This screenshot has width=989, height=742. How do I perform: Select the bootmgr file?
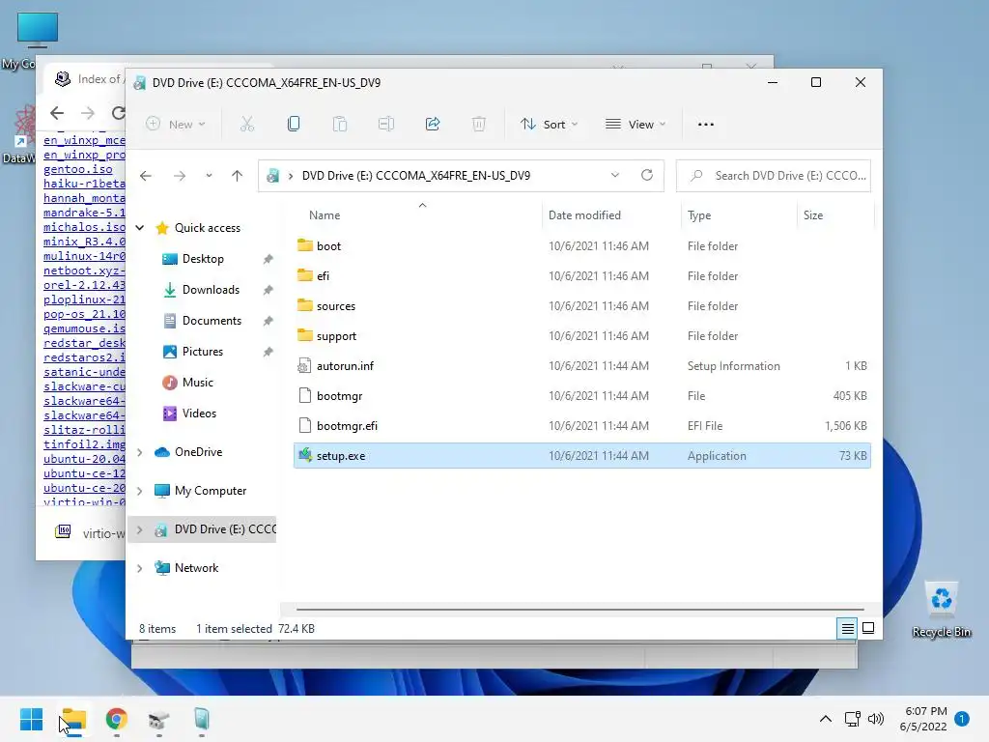[582, 395]
